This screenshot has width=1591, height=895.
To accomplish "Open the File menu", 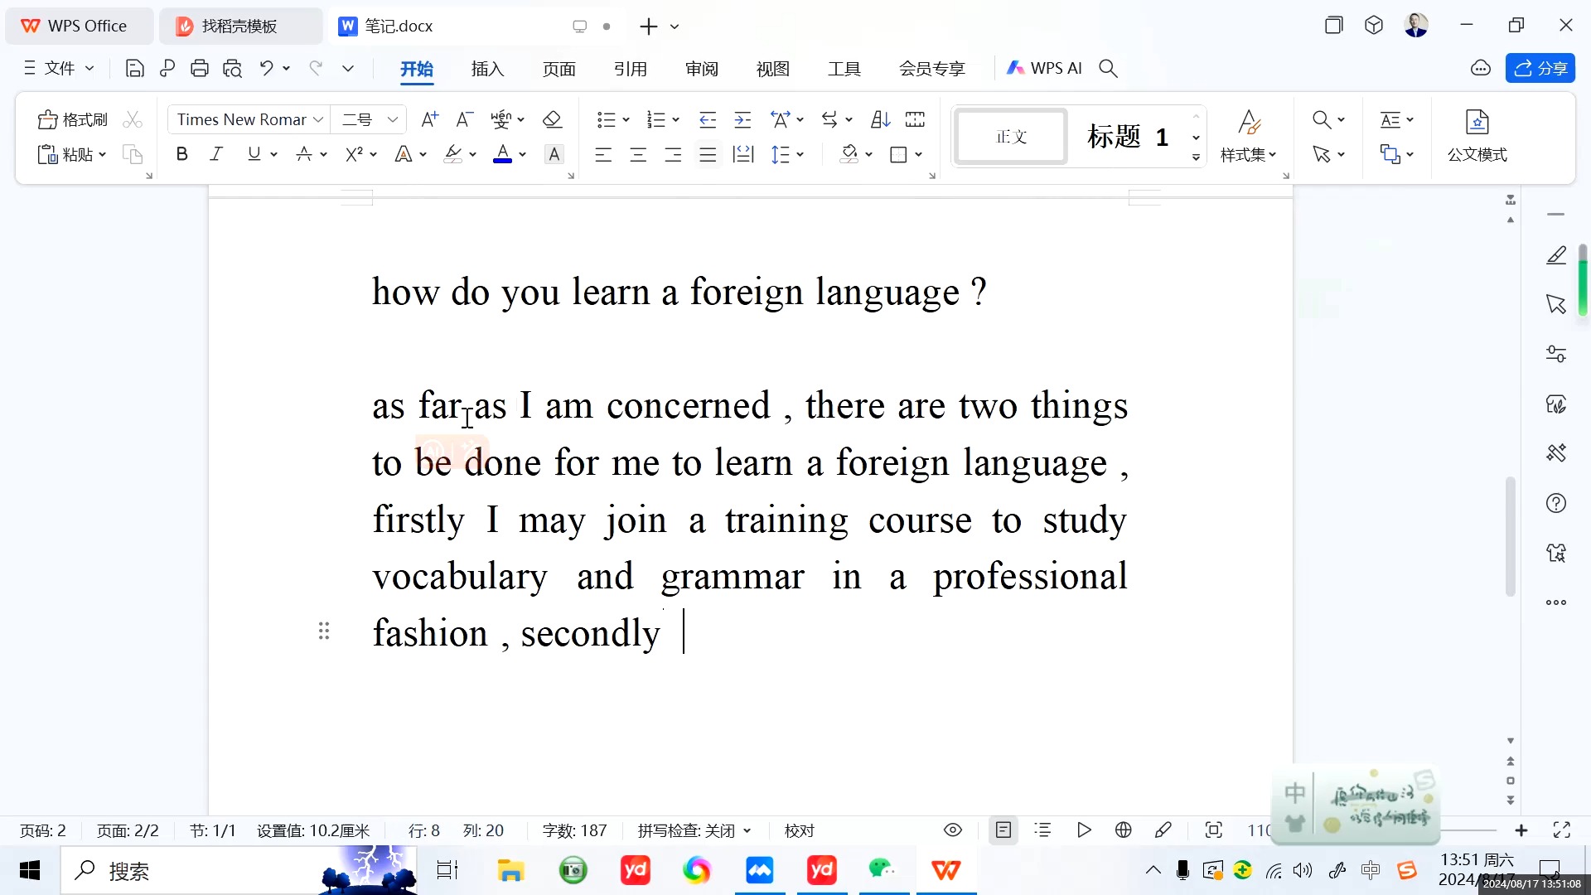I will click(58, 69).
